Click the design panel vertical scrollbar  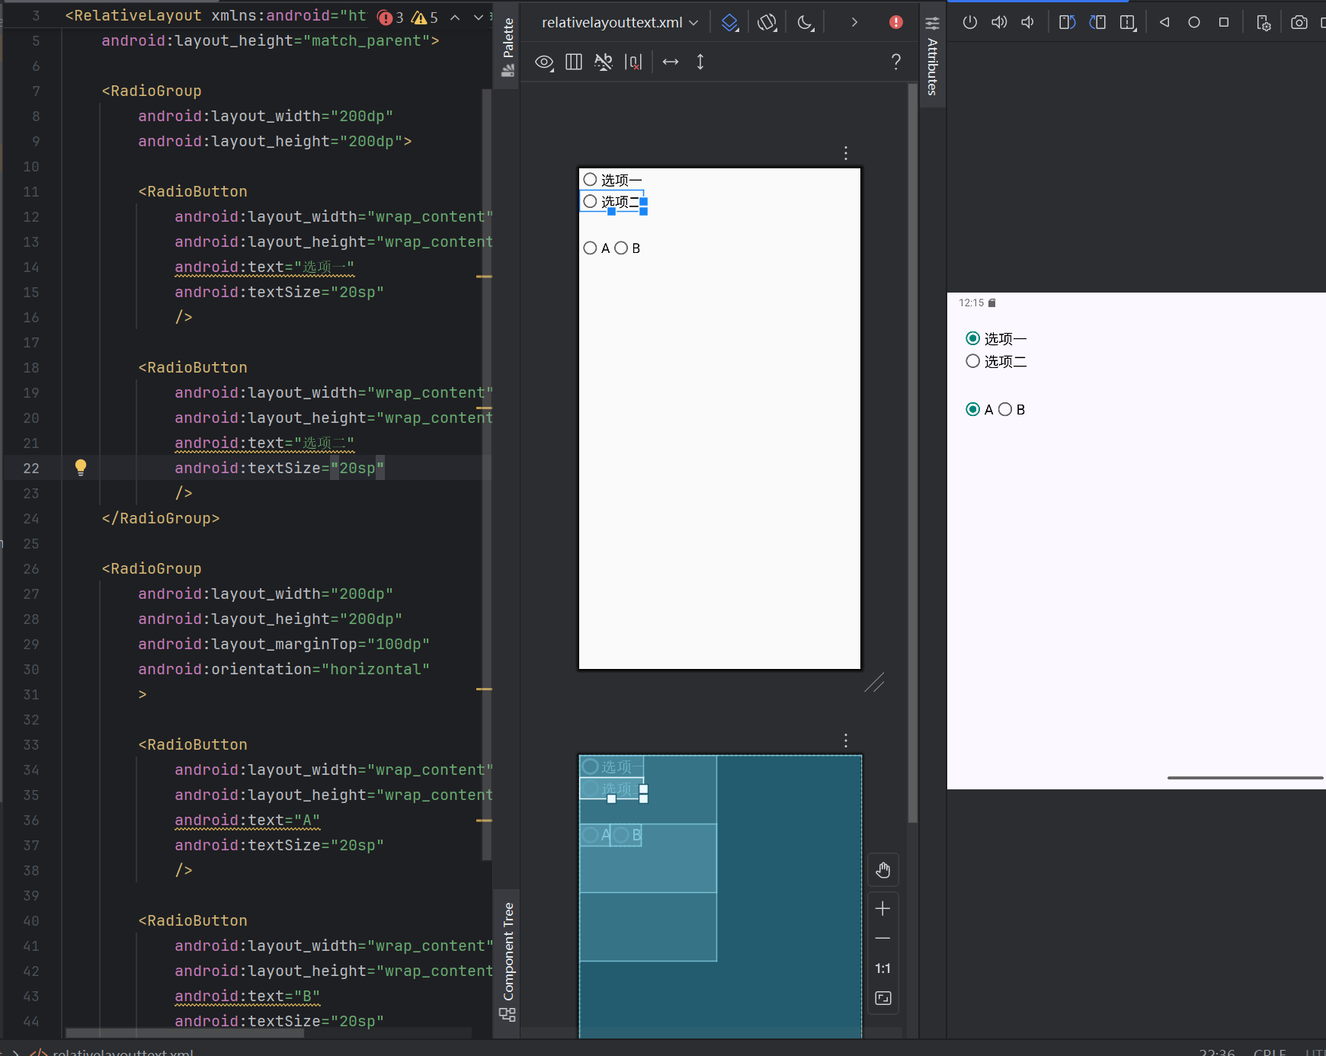[x=912, y=453]
